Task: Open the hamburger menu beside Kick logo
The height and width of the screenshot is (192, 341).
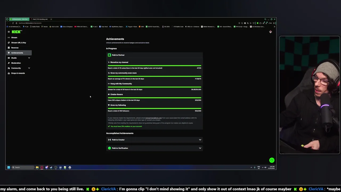Action: tap(9, 32)
